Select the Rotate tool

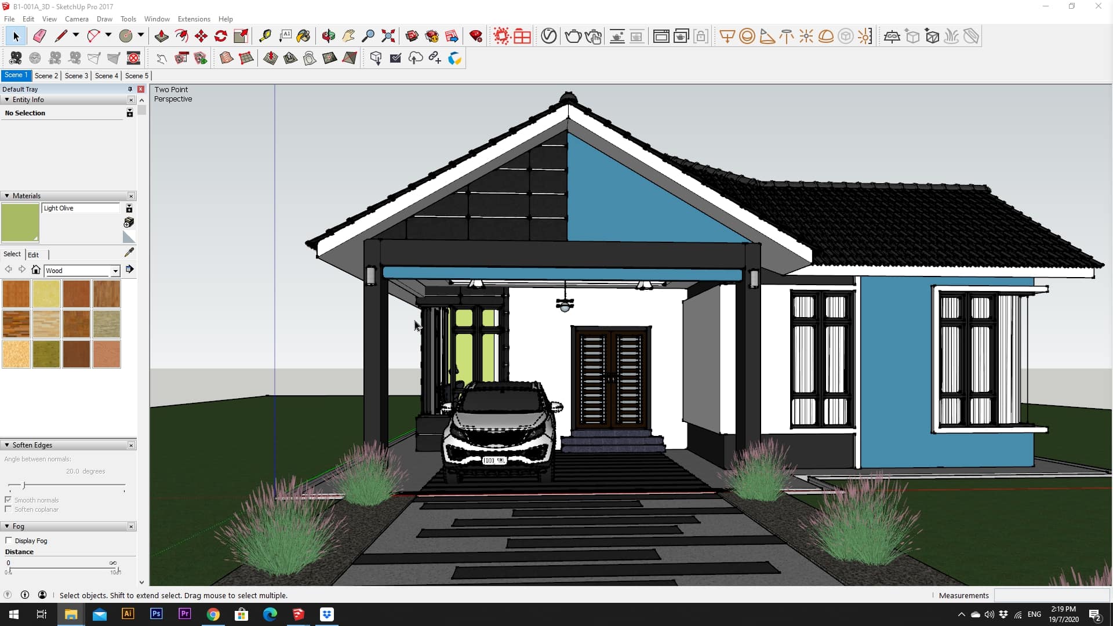[x=221, y=37]
